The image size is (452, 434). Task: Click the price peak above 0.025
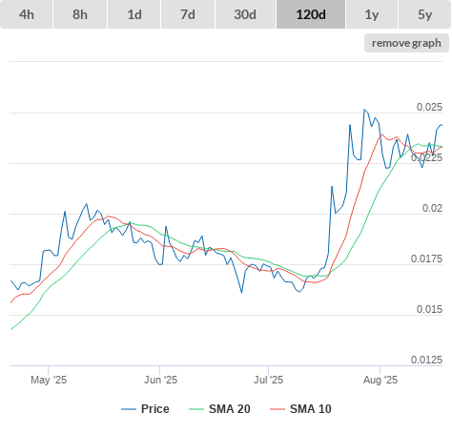click(364, 110)
